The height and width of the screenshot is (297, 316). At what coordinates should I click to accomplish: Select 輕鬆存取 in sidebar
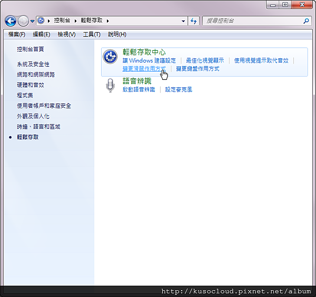click(27, 137)
